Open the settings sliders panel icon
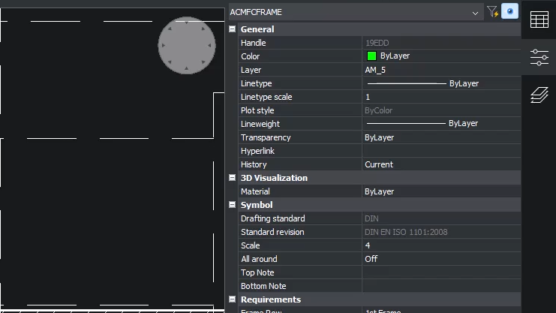This screenshot has width=556, height=313. coord(539,57)
